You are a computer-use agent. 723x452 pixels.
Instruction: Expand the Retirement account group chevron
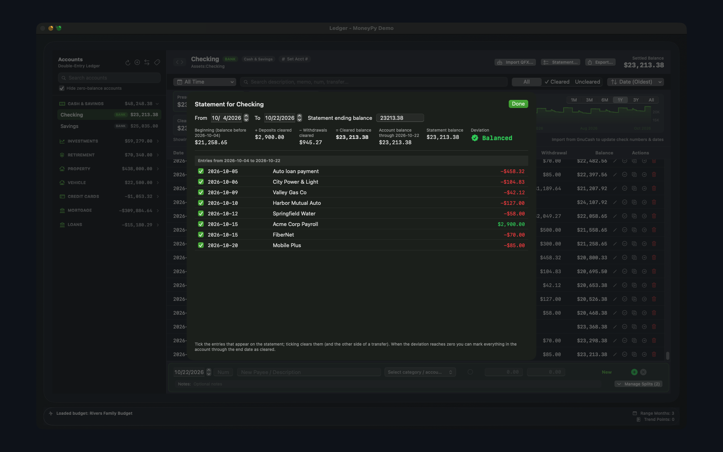[x=158, y=155]
